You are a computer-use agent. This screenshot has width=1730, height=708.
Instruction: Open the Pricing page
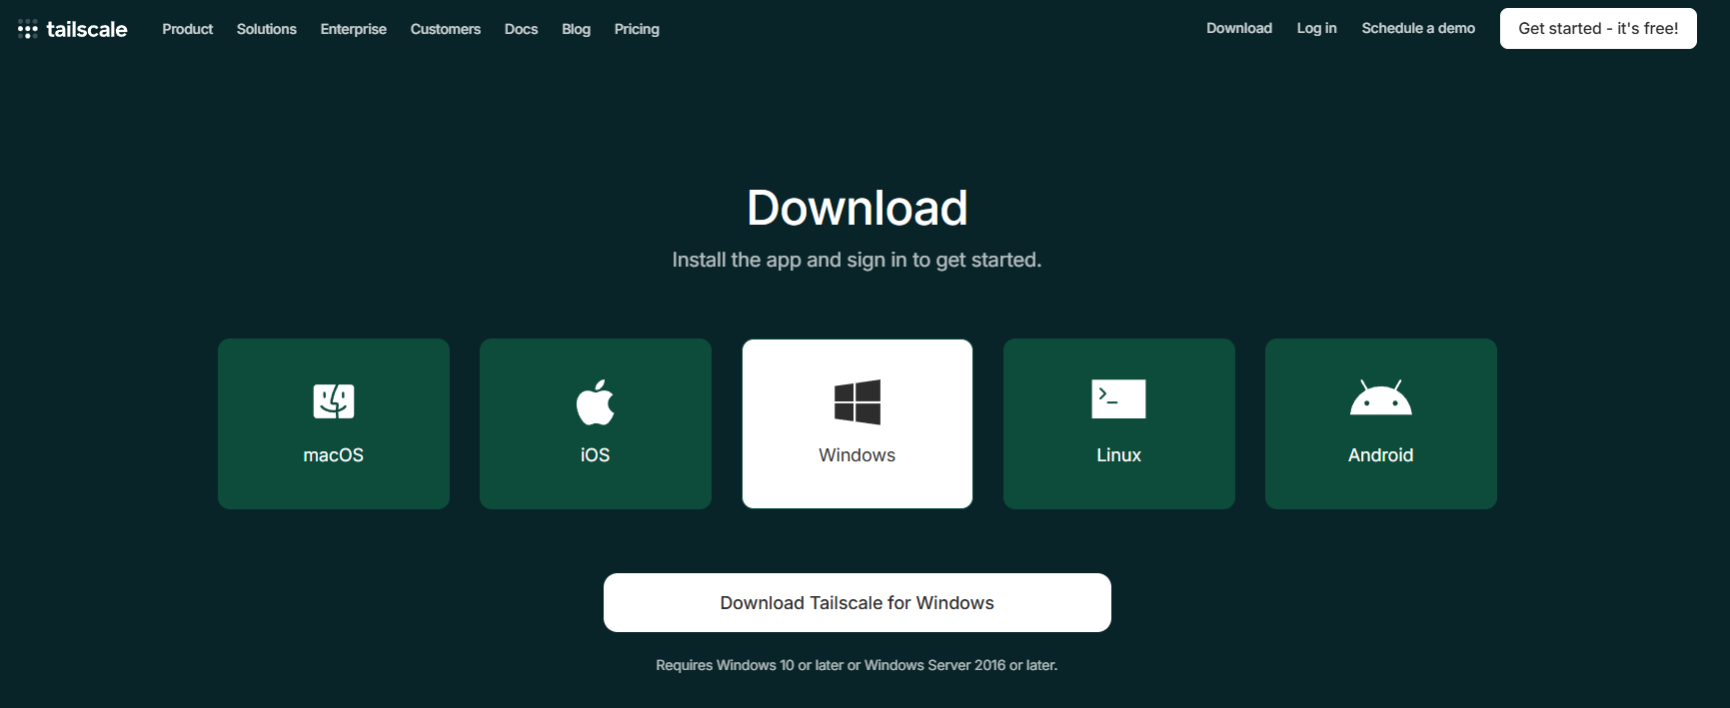pyautogui.click(x=637, y=29)
